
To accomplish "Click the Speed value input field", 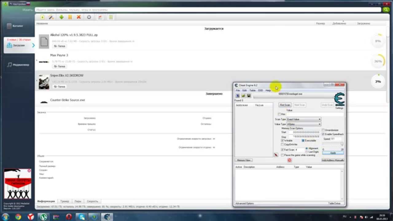I will point(336,139).
